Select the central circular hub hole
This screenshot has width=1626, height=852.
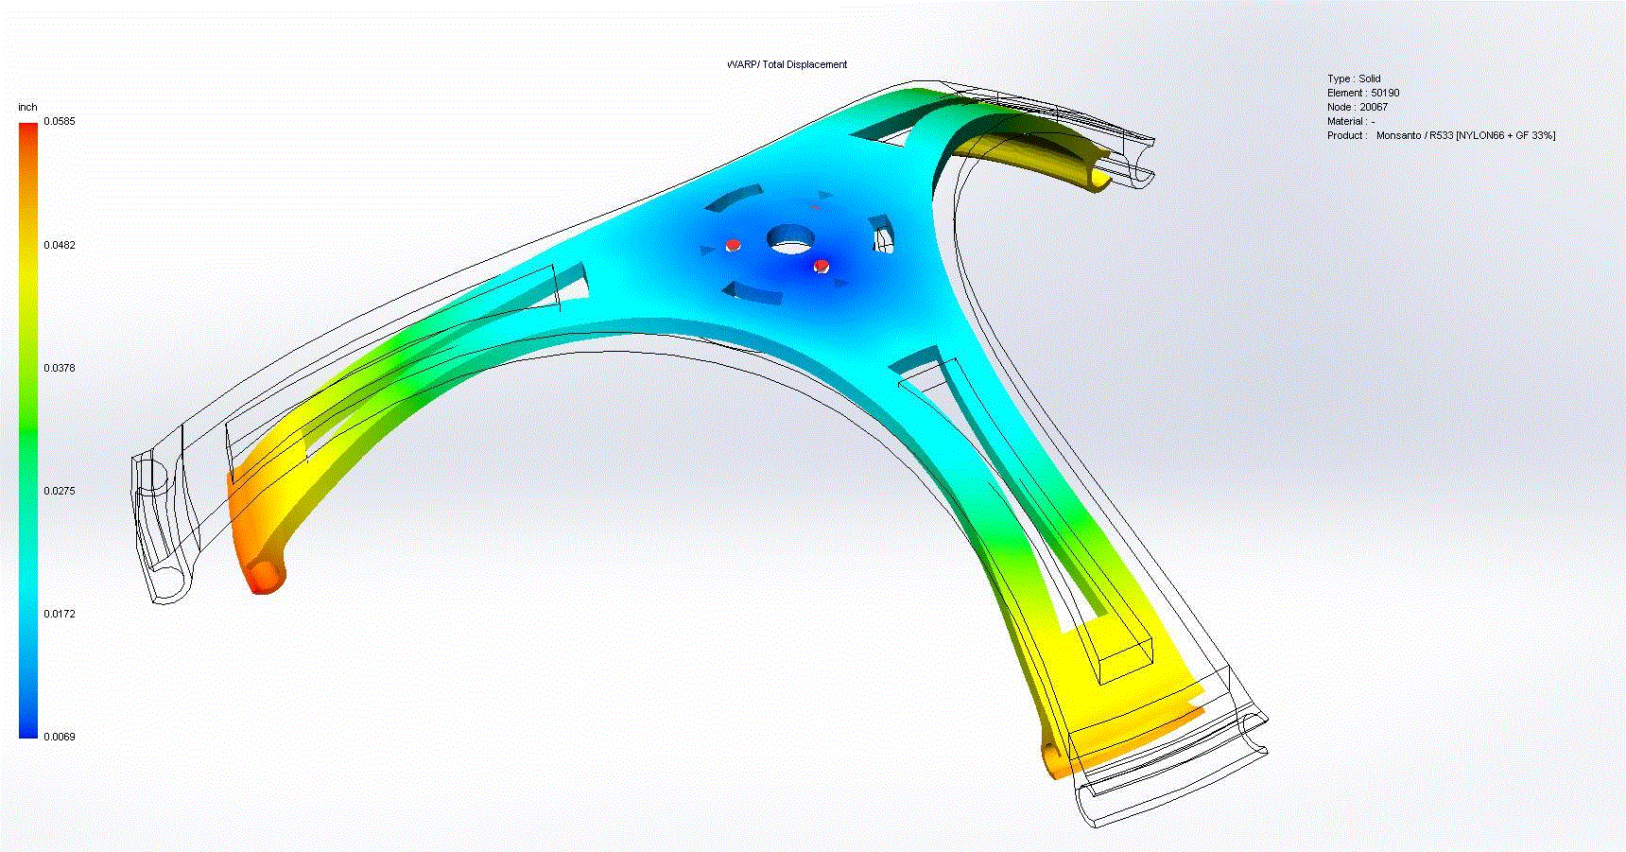[x=790, y=239]
